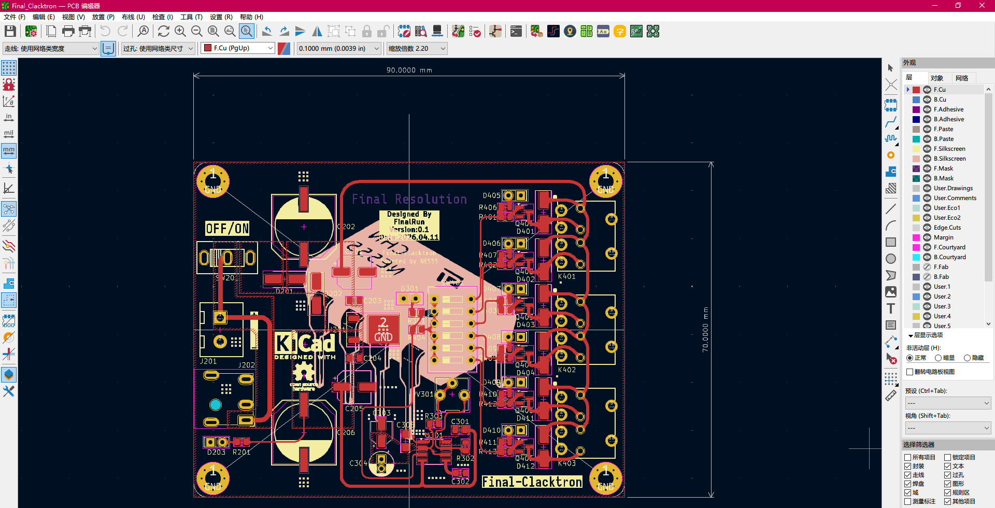Viewport: 995px width, 508px height.
Task: Click the F.Silkscreen color swatch
Action: coord(916,149)
